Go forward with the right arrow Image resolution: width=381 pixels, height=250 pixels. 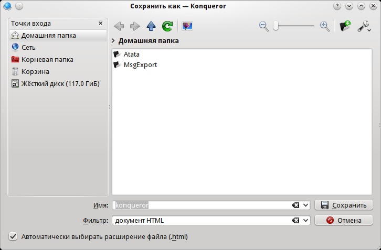[135, 26]
